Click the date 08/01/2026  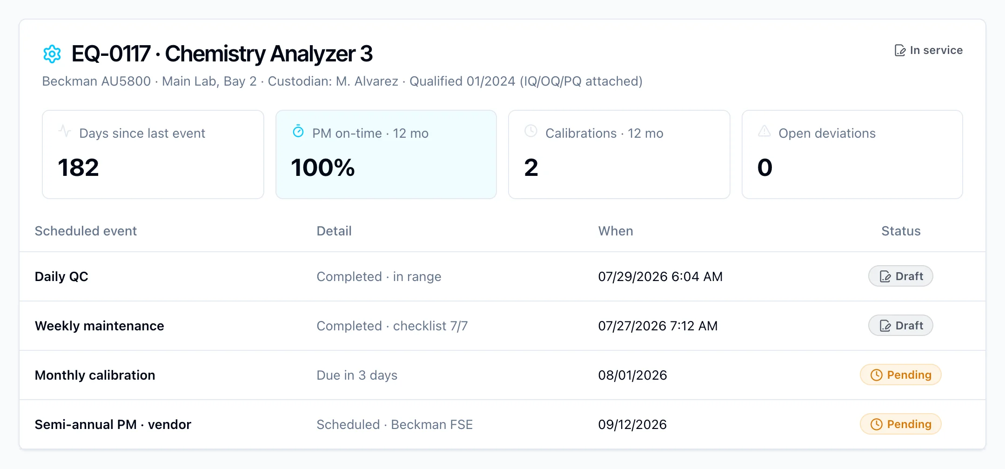pos(633,375)
